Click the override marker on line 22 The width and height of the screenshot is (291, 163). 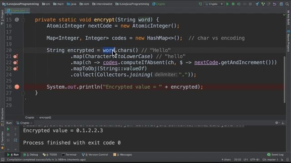(15, 62)
